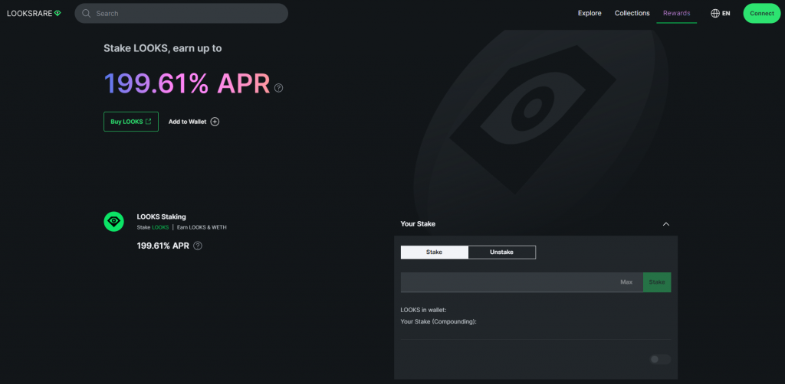Click the large gradient 199.61% APR text
This screenshot has width=785, height=384.
(187, 84)
